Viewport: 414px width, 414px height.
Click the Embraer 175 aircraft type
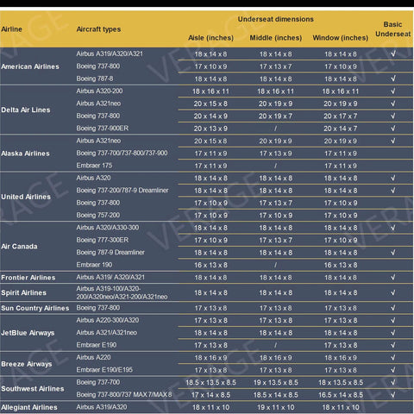pyautogui.click(x=94, y=166)
